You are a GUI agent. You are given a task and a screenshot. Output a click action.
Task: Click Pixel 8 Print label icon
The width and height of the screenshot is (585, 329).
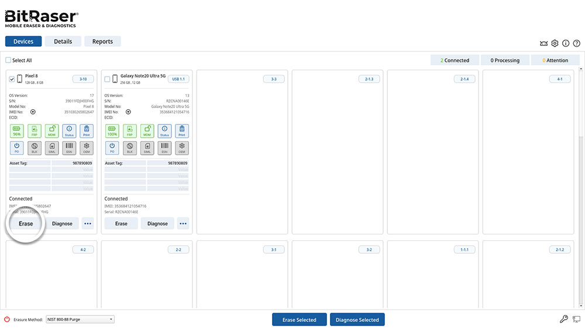pyautogui.click(x=87, y=131)
